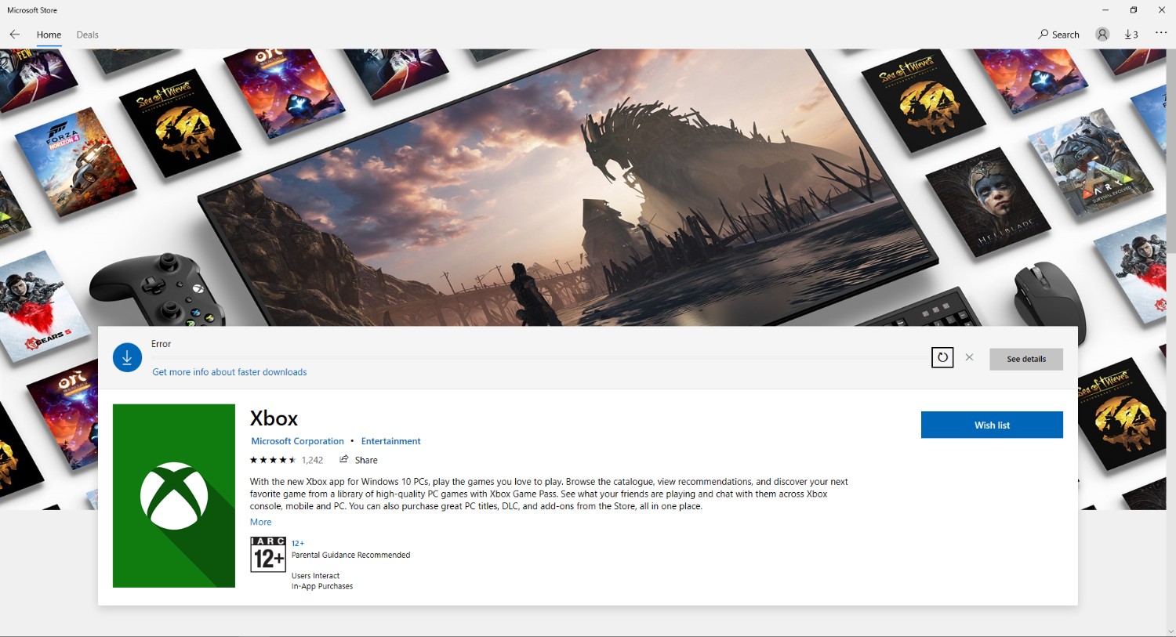Click the ARK Survival Evolved cover art
Image resolution: width=1176 pixels, height=637 pixels.
tap(1091, 165)
